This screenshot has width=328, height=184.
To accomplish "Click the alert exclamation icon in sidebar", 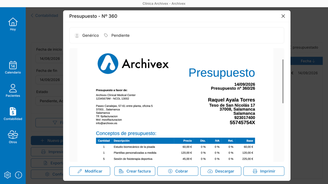I will [18, 175].
